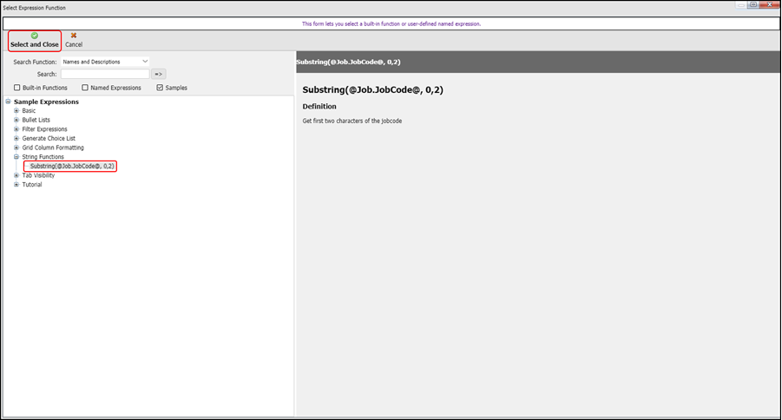The height and width of the screenshot is (420, 782).
Task: Open the Search Function dropdown
Action: 105,62
